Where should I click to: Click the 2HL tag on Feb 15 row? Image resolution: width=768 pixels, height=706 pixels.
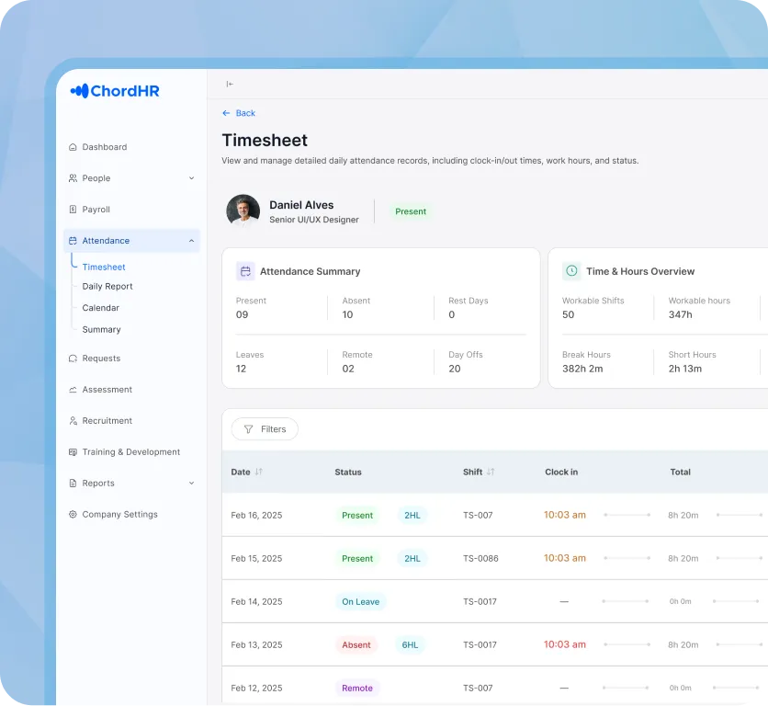[412, 558]
